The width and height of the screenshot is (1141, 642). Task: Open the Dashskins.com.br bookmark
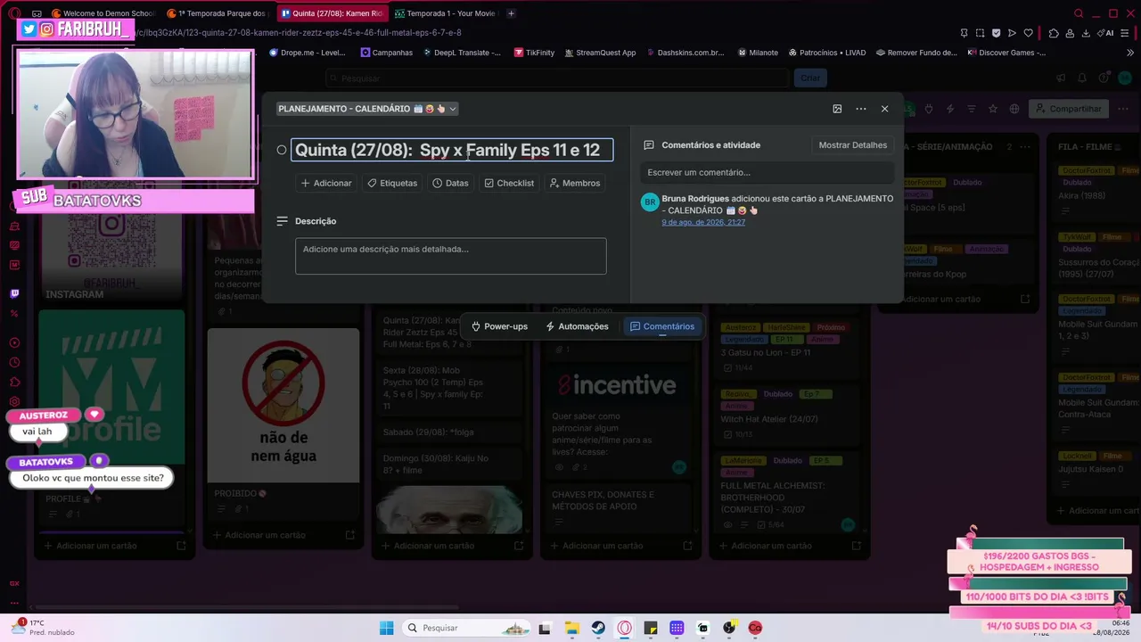pos(685,53)
